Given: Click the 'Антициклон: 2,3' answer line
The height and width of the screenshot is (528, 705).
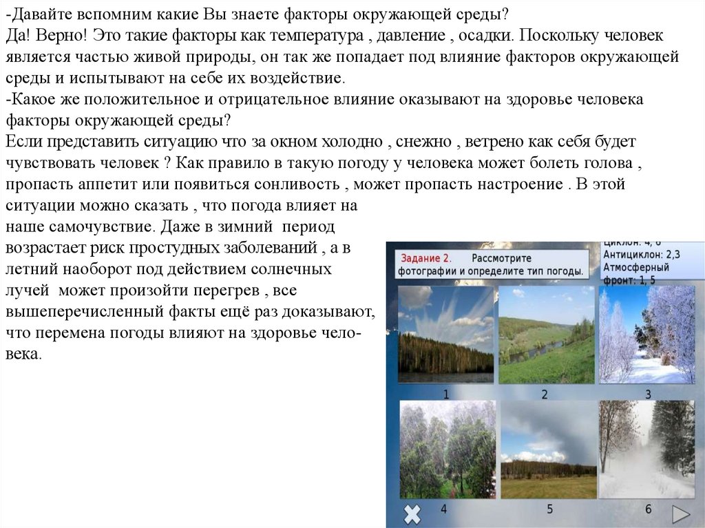Looking at the screenshot, I should point(642,255).
